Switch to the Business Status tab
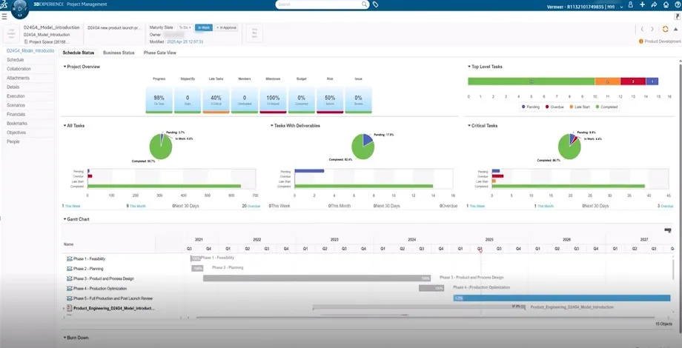 [x=119, y=53]
